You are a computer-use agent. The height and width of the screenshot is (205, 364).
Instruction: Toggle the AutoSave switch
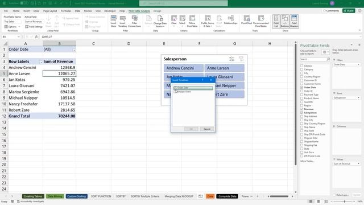pyautogui.click(x=24, y=3)
